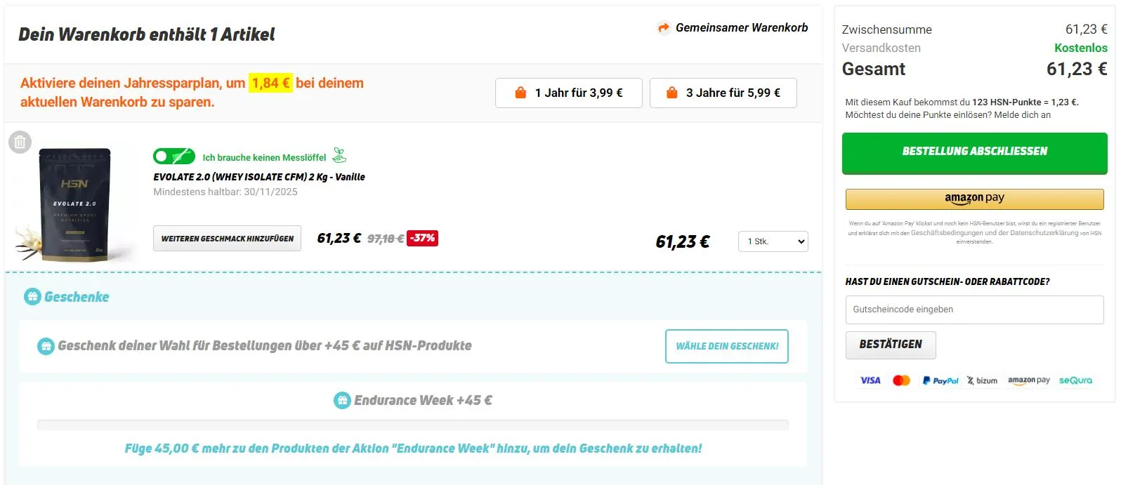This screenshot has height=485, width=1121.
Task: Toggle the 'Ich brauche keinen Messlöffel' switch
Action: 173,156
